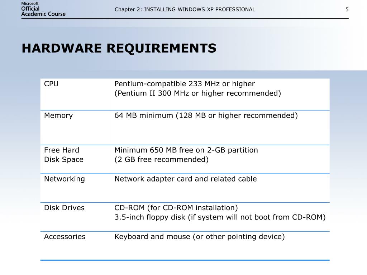Image resolution: width=367 pixels, height=275 pixels.
Task: Select 'Pentium-compatible 233 MHz or higher' text
Action: (185, 84)
